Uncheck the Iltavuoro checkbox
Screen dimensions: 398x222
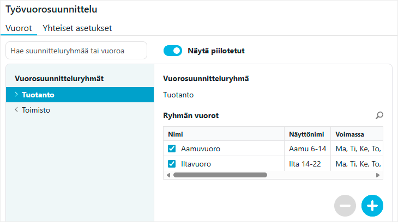(x=172, y=164)
